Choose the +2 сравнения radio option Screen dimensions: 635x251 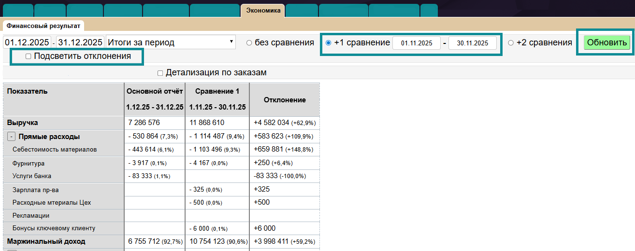(511, 42)
